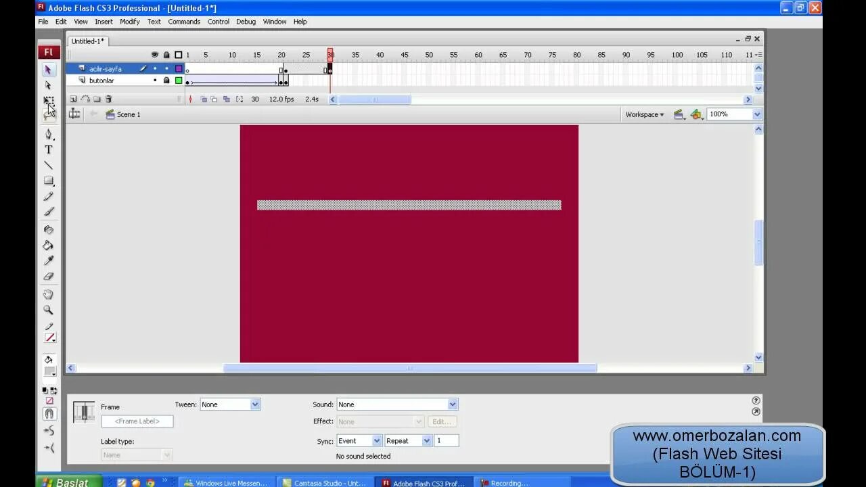Select the Selection tool

48,70
